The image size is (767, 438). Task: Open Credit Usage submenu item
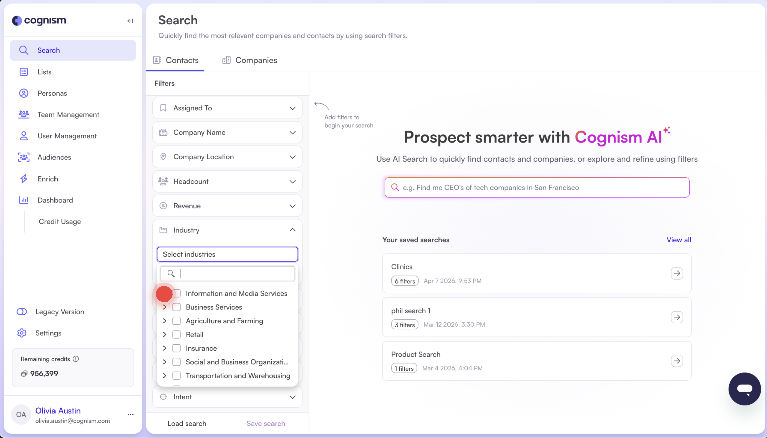(x=60, y=222)
